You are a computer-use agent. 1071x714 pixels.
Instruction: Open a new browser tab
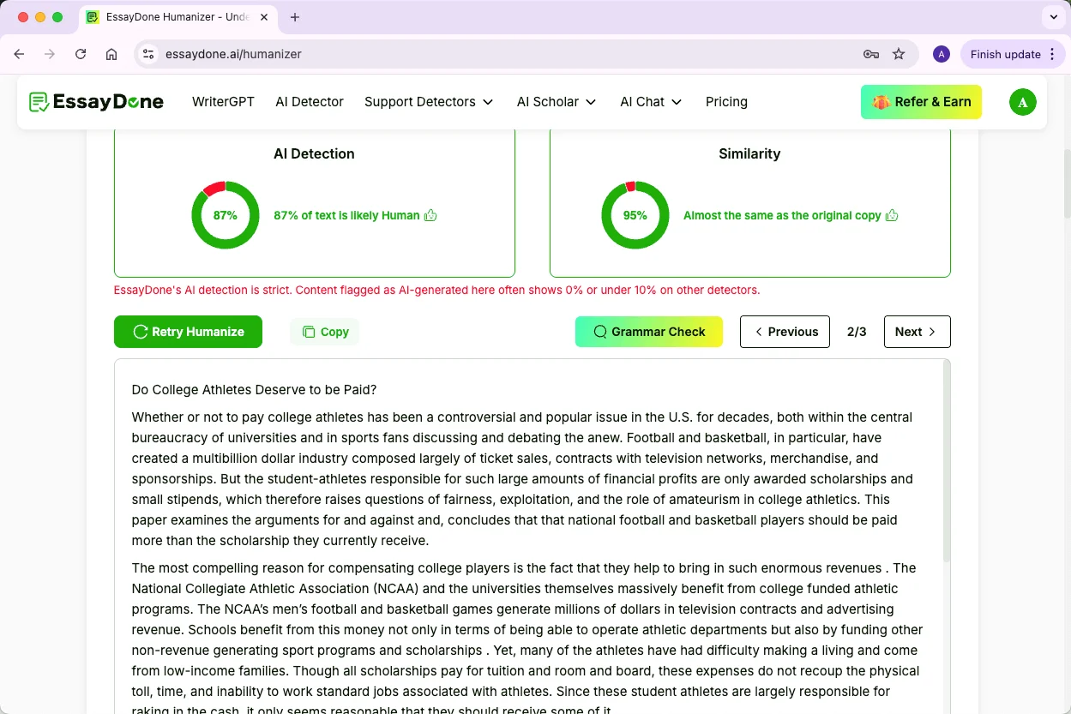tap(295, 17)
